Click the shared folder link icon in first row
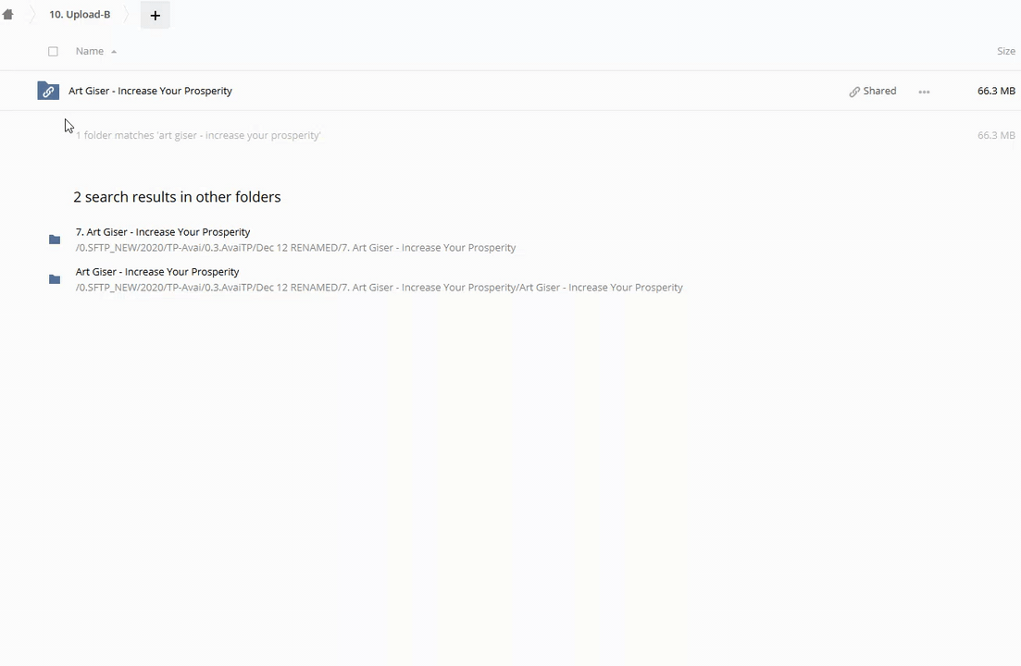 pos(48,91)
